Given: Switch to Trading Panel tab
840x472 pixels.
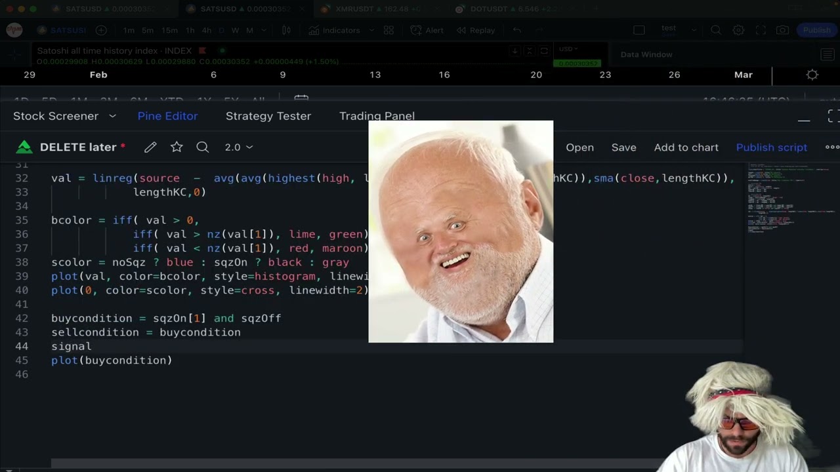Looking at the screenshot, I should coord(377,116).
